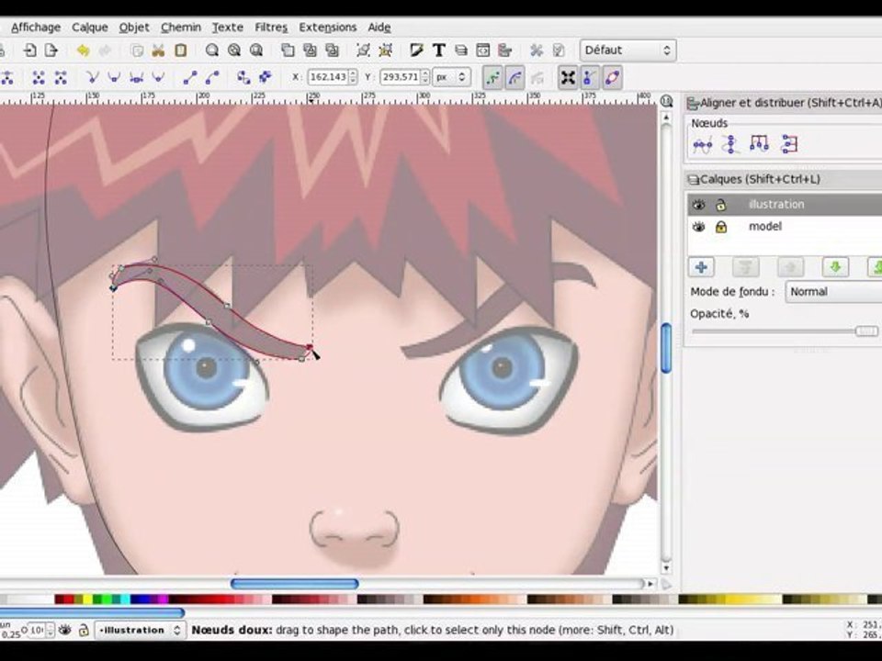
Task: Open the px units dropdown
Action: coord(452,77)
